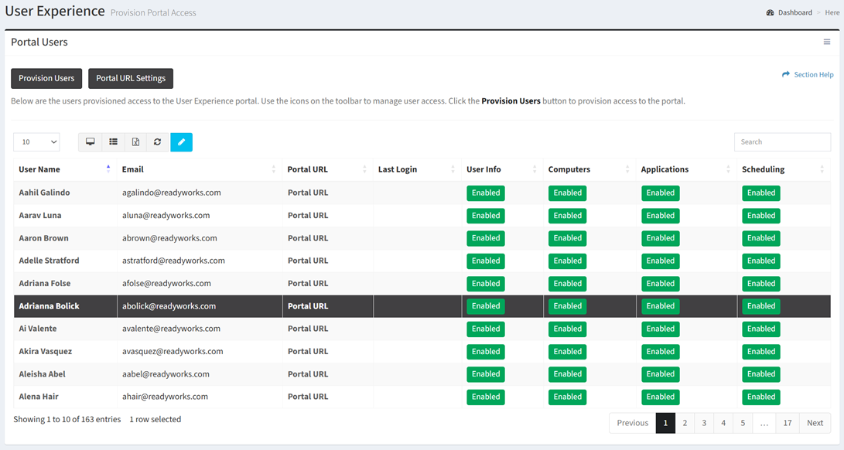Toggle Aahil Galindo's User Info Enabled badge
The height and width of the screenshot is (450, 844).
click(x=485, y=193)
